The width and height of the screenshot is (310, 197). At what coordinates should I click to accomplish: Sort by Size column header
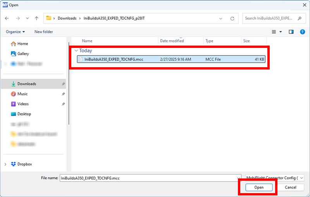(x=246, y=41)
